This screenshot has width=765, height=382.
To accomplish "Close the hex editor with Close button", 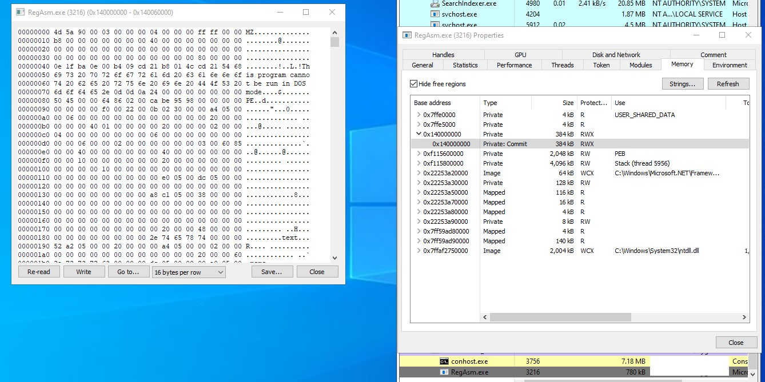I will tap(317, 272).
